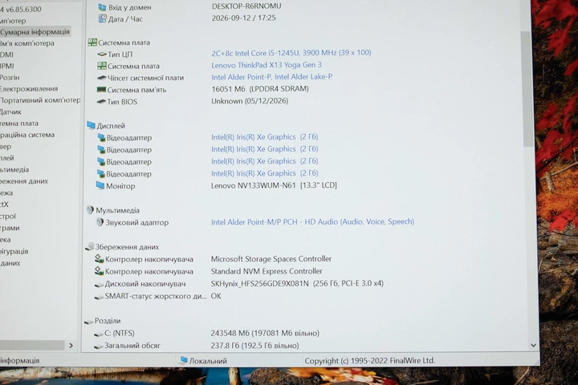Click the Microsoft Storage Spaces controller row icon

pos(99,258)
